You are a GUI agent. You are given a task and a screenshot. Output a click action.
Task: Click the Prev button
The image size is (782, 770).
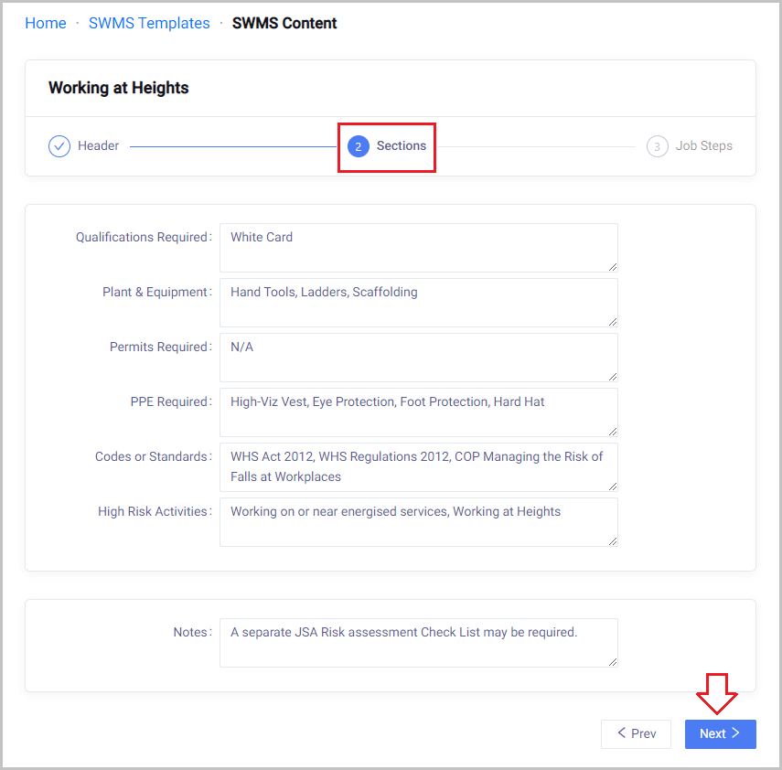(x=636, y=733)
